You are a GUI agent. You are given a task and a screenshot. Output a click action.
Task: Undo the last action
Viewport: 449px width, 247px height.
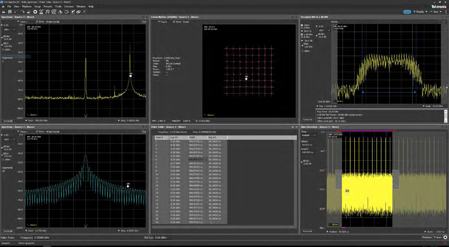(16, 12)
